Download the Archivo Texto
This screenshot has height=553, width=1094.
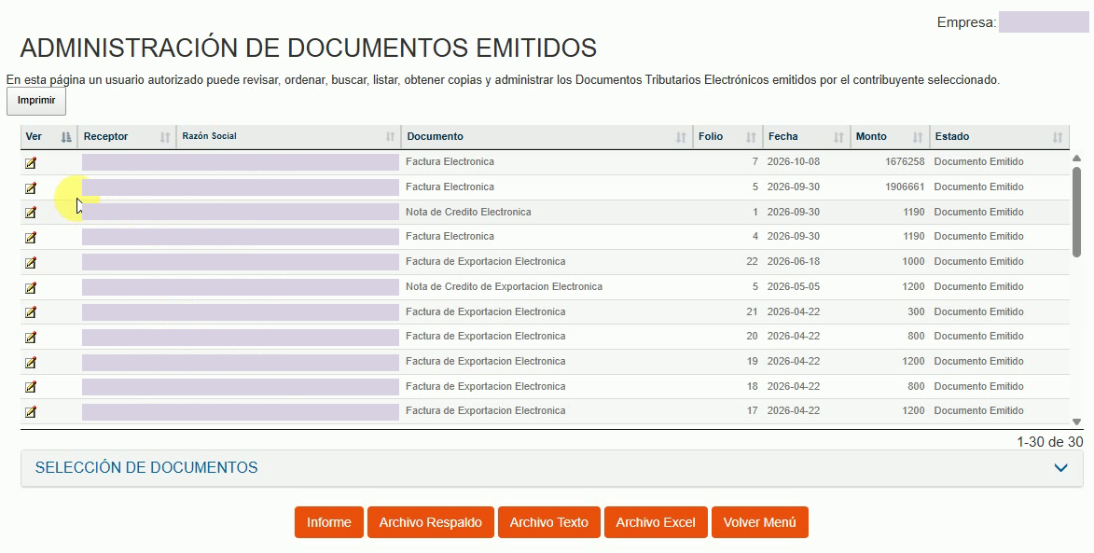click(x=548, y=522)
